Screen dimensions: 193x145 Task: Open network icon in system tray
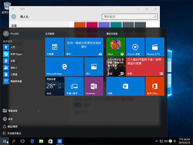click(x=161, y=141)
